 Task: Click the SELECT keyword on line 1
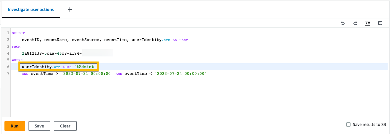click(x=18, y=33)
